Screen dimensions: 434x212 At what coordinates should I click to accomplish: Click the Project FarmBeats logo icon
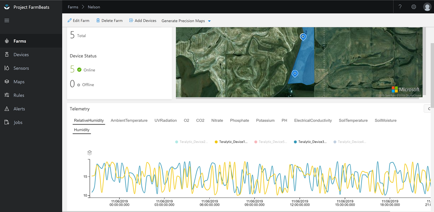pyautogui.click(x=7, y=7)
